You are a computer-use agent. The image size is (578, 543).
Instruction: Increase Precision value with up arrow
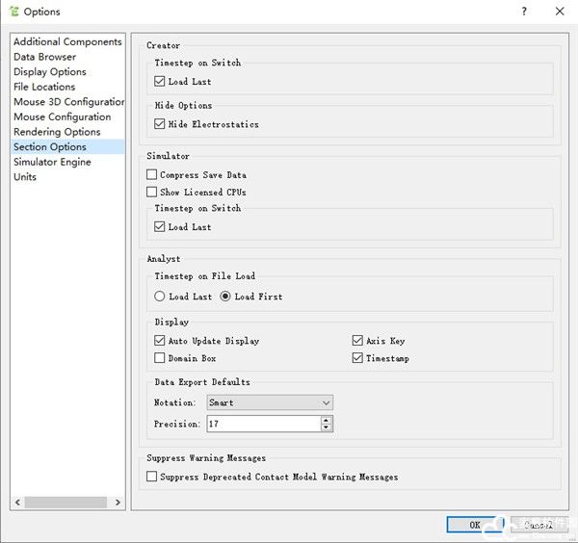(327, 420)
